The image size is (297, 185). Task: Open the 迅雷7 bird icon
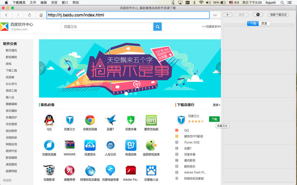(110, 120)
